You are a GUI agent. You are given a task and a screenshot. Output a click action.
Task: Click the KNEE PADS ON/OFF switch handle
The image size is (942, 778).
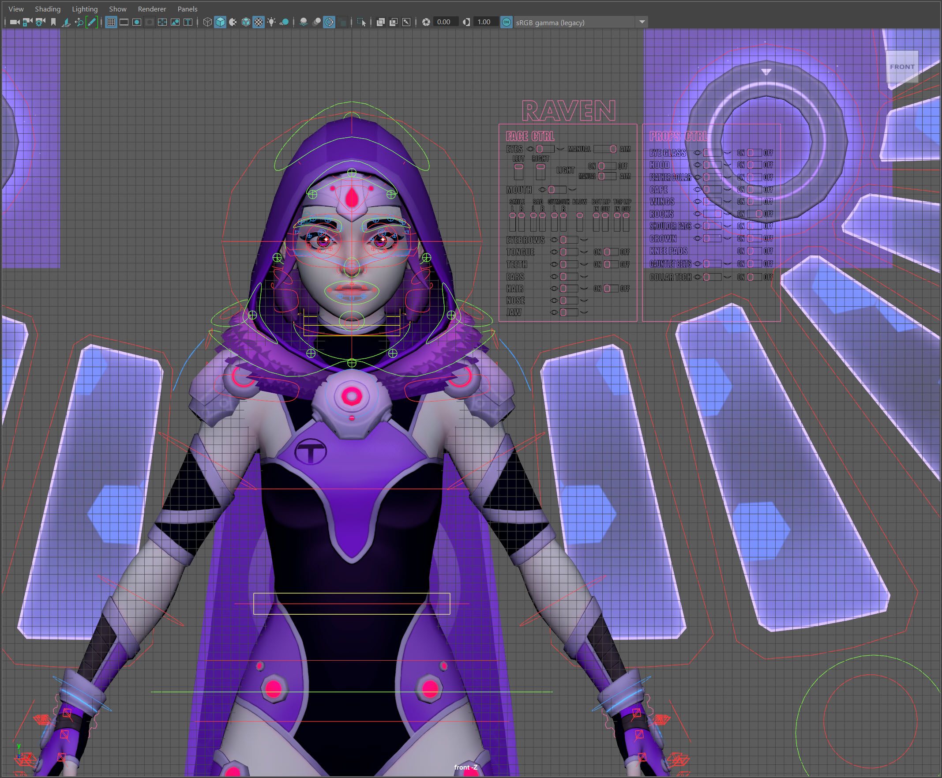pos(751,251)
